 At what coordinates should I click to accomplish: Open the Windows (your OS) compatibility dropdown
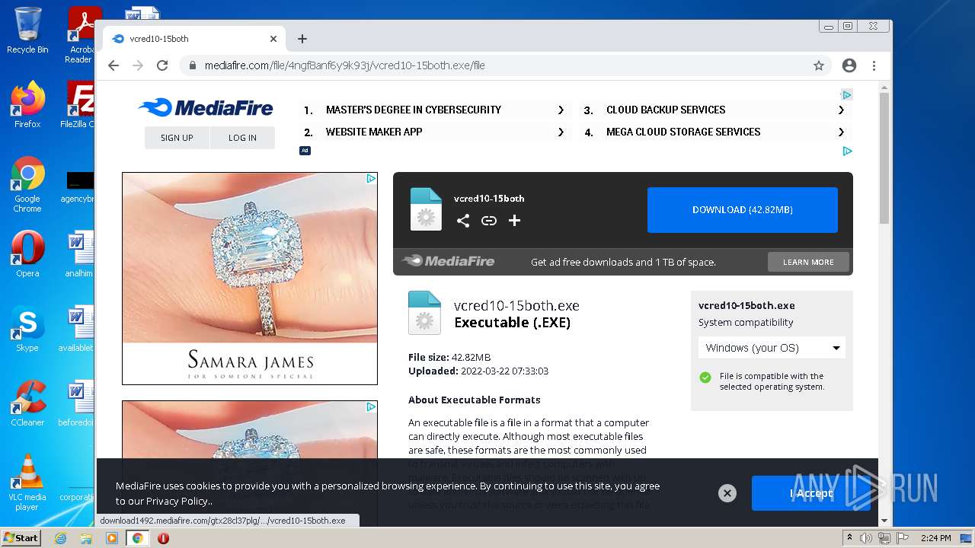(x=772, y=348)
